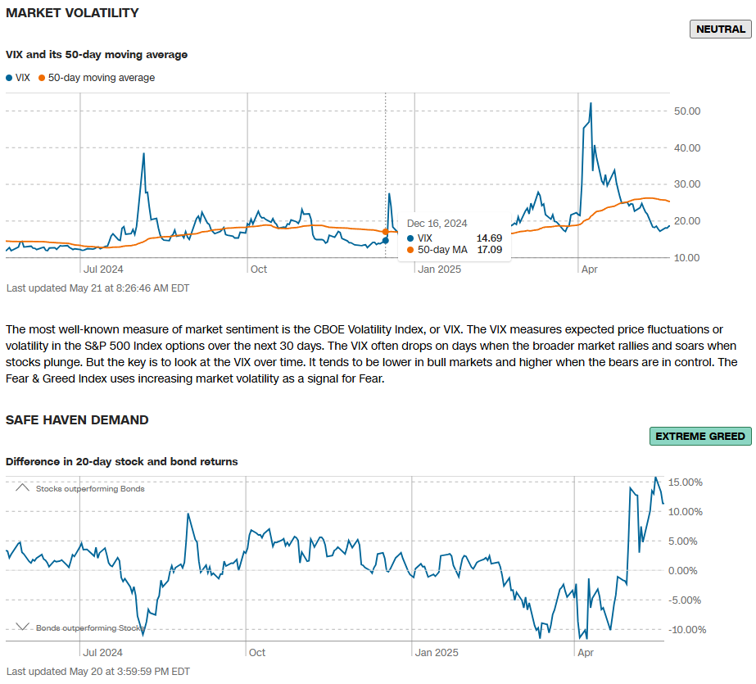Toggle the VIX series legend label

pyautogui.click(x=23, y=78)
